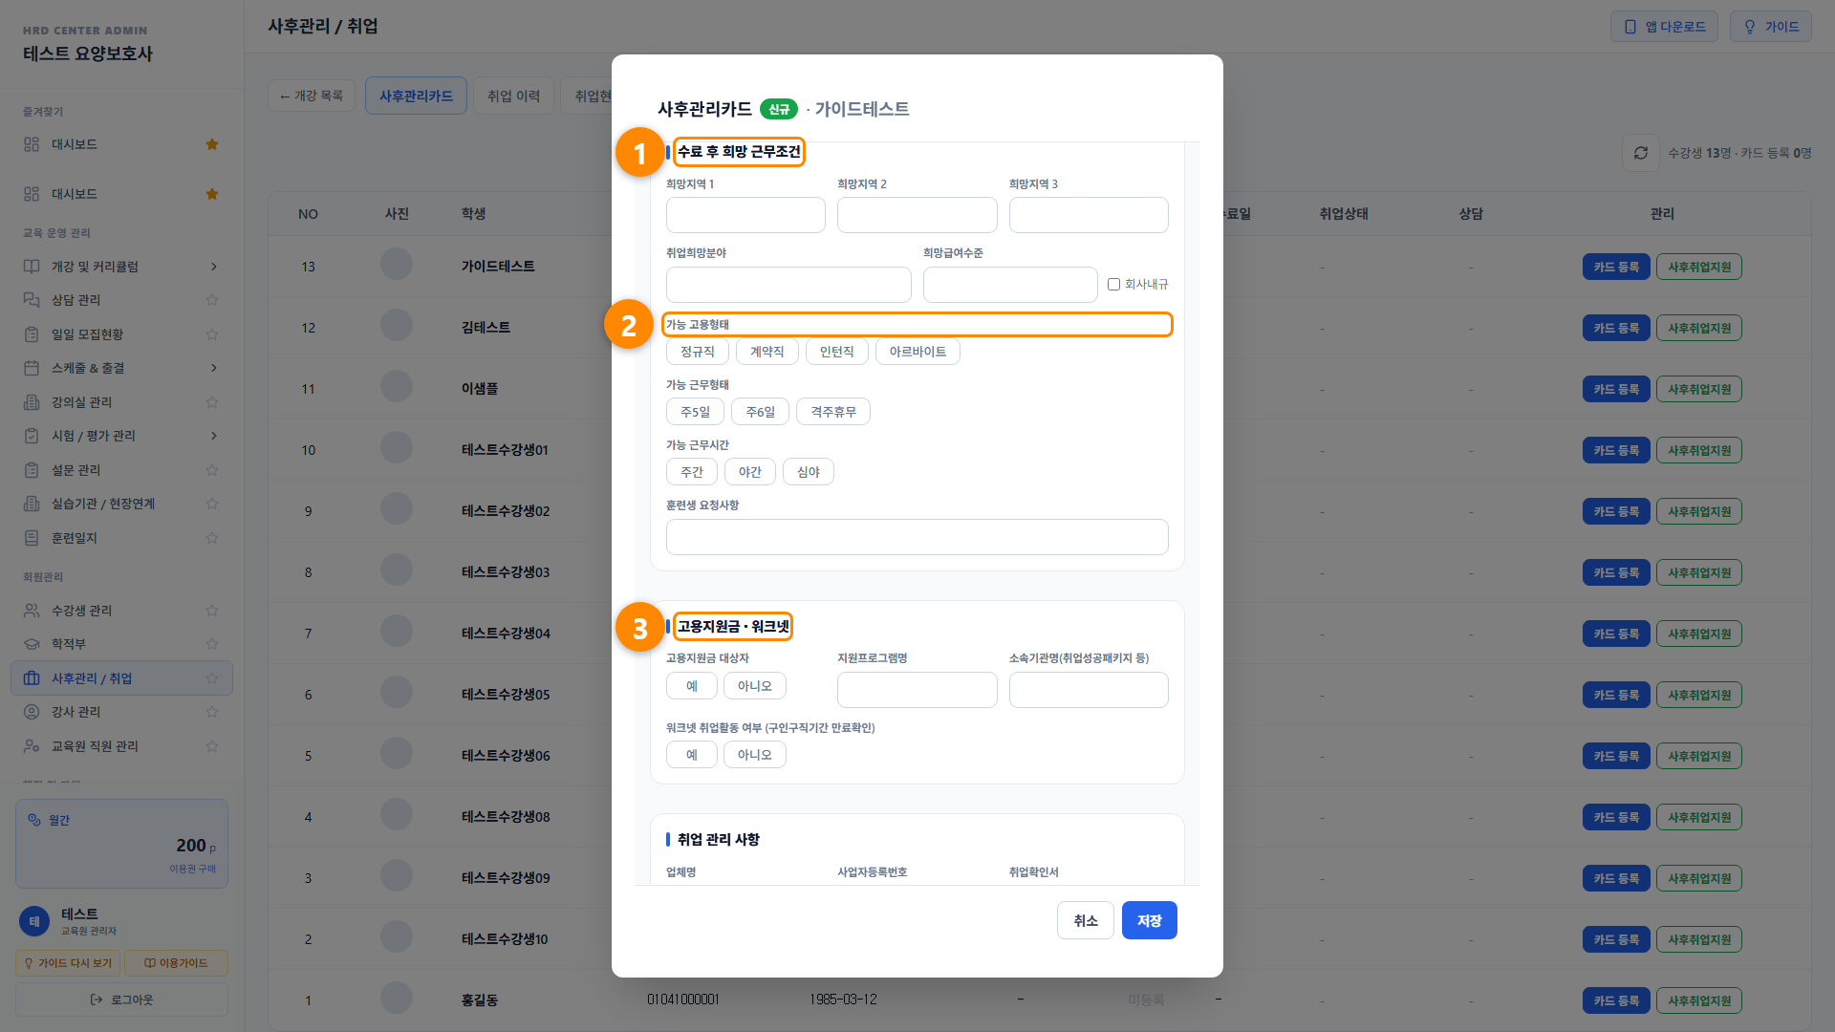Click the 희망지역 1 input field
The image size is (1835, 1032).
[745, 215]
